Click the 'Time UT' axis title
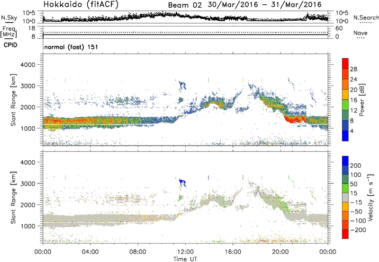The image size is (379, 262). click(x=185, y=259)
